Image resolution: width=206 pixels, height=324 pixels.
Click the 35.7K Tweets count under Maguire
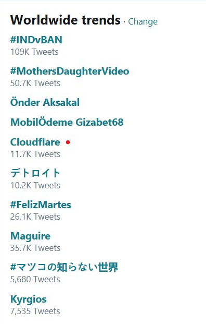(35, 248)
